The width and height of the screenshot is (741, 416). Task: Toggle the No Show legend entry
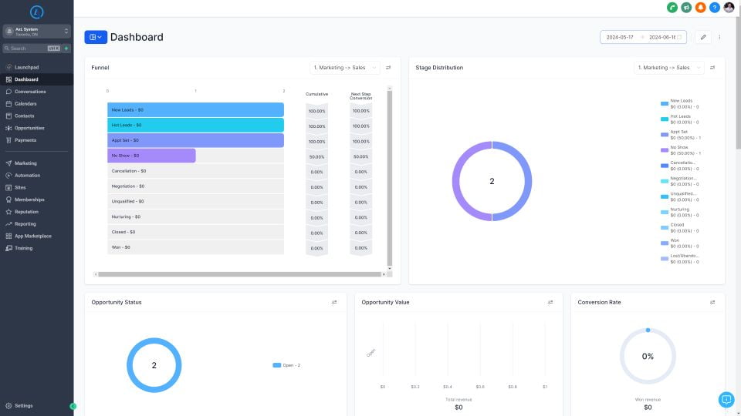pyautogui.click(x=679, y=148)
